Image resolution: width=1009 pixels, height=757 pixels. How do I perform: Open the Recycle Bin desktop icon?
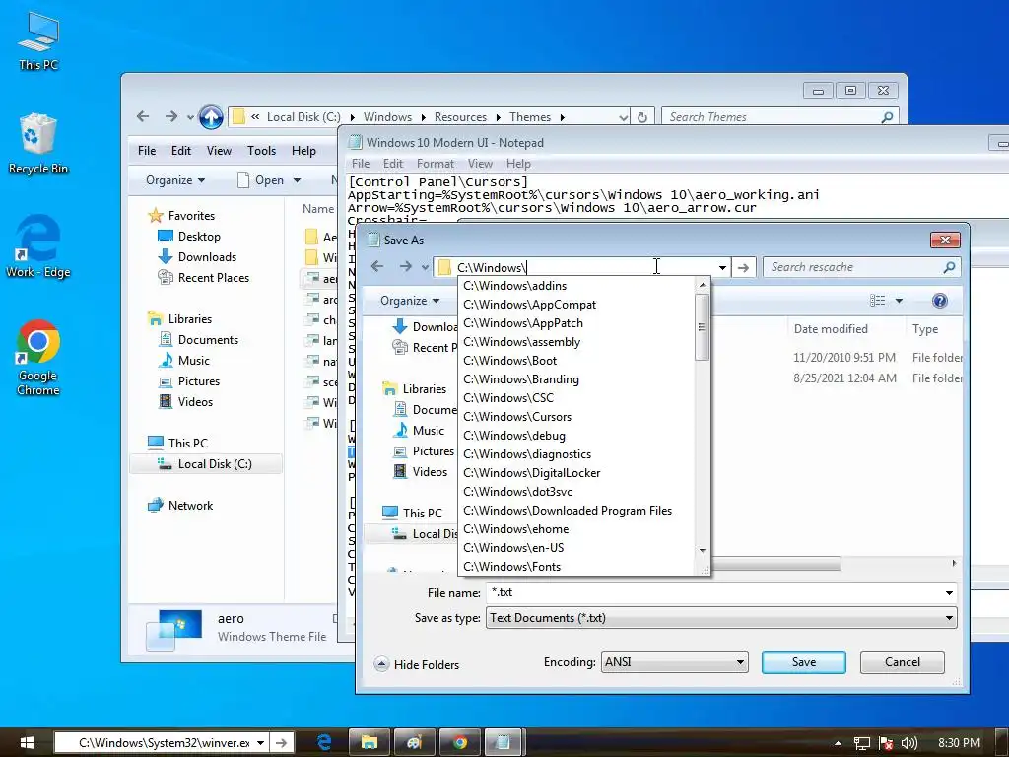point(38,144)
